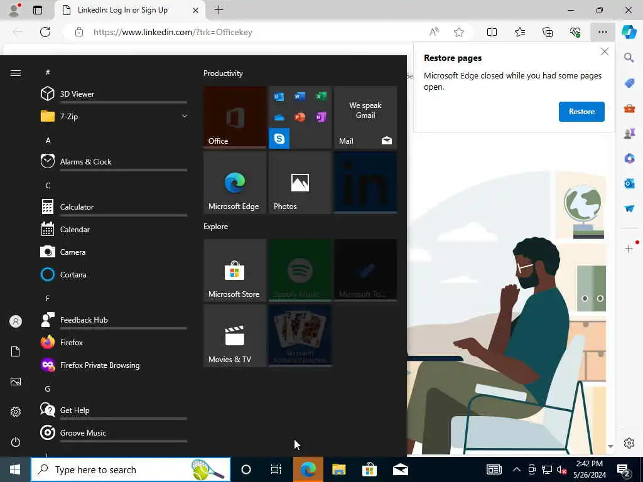The height and width of the screenshot is (482, 643).
Task: Click the Edge address bar URL
Action: coord(173,32)
